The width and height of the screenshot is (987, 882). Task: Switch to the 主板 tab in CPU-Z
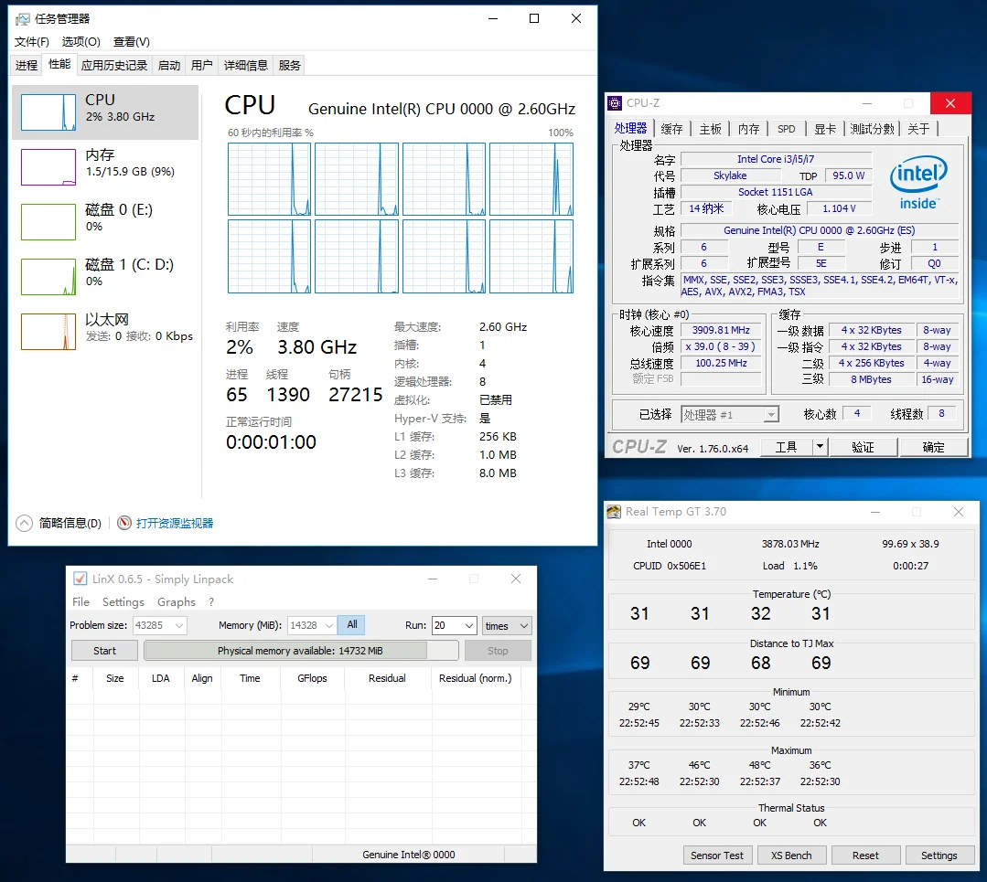point(710,129)
